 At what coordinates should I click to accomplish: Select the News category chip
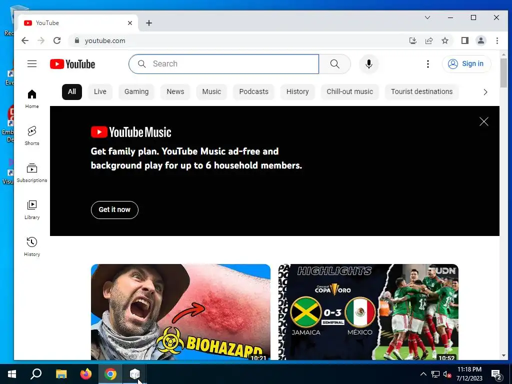175,92
